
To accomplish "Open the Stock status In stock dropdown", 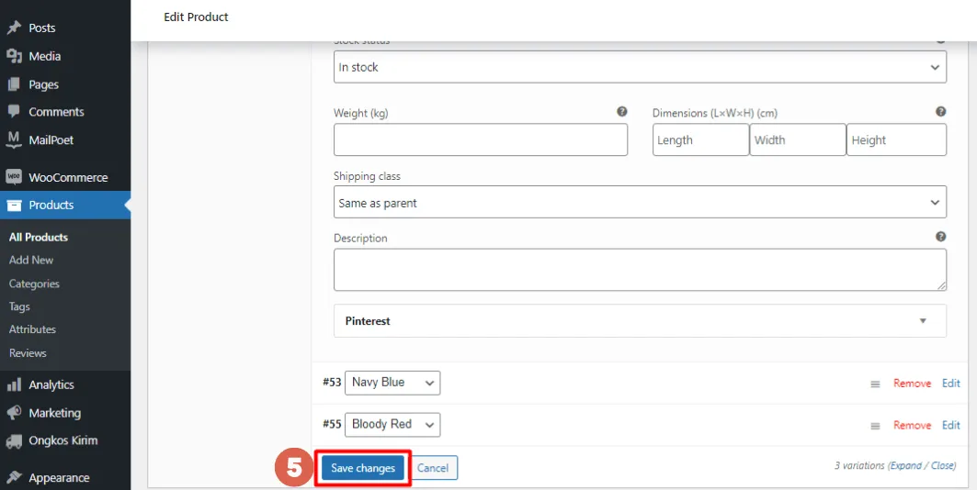I will 640,67.
